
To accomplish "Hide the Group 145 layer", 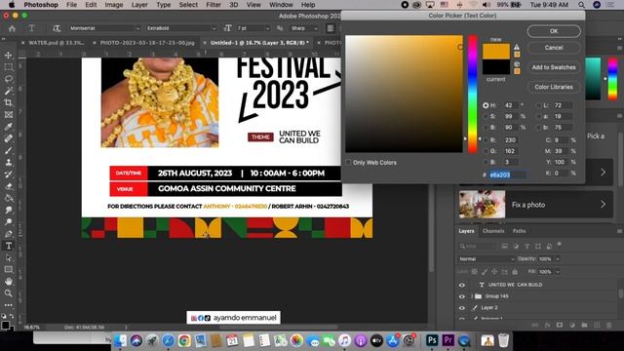I will click(x=461, y=296).
